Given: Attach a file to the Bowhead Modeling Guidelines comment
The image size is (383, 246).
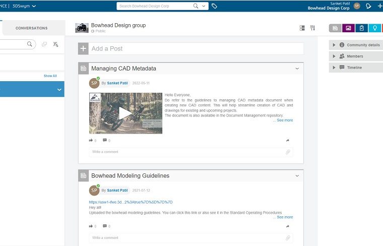Looking at the screenshot, I should click(x=288, y=238).
